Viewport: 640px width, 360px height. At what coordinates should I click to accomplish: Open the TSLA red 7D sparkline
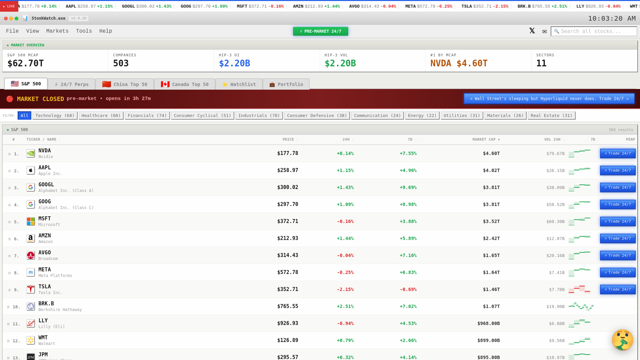[579, 289]
